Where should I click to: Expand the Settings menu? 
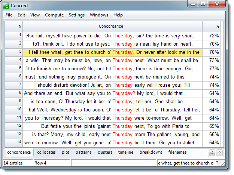point(76,15)
